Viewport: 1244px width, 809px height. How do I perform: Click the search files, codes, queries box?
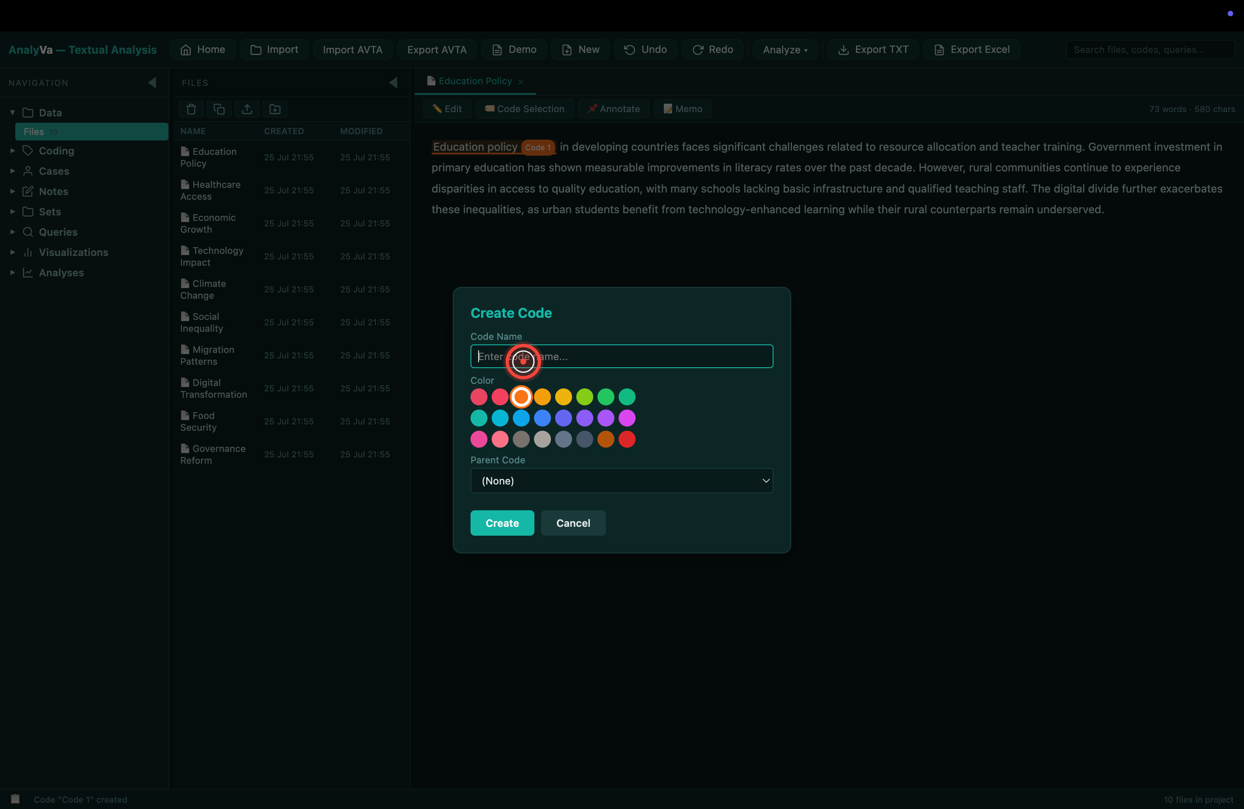pos(1150,50)
